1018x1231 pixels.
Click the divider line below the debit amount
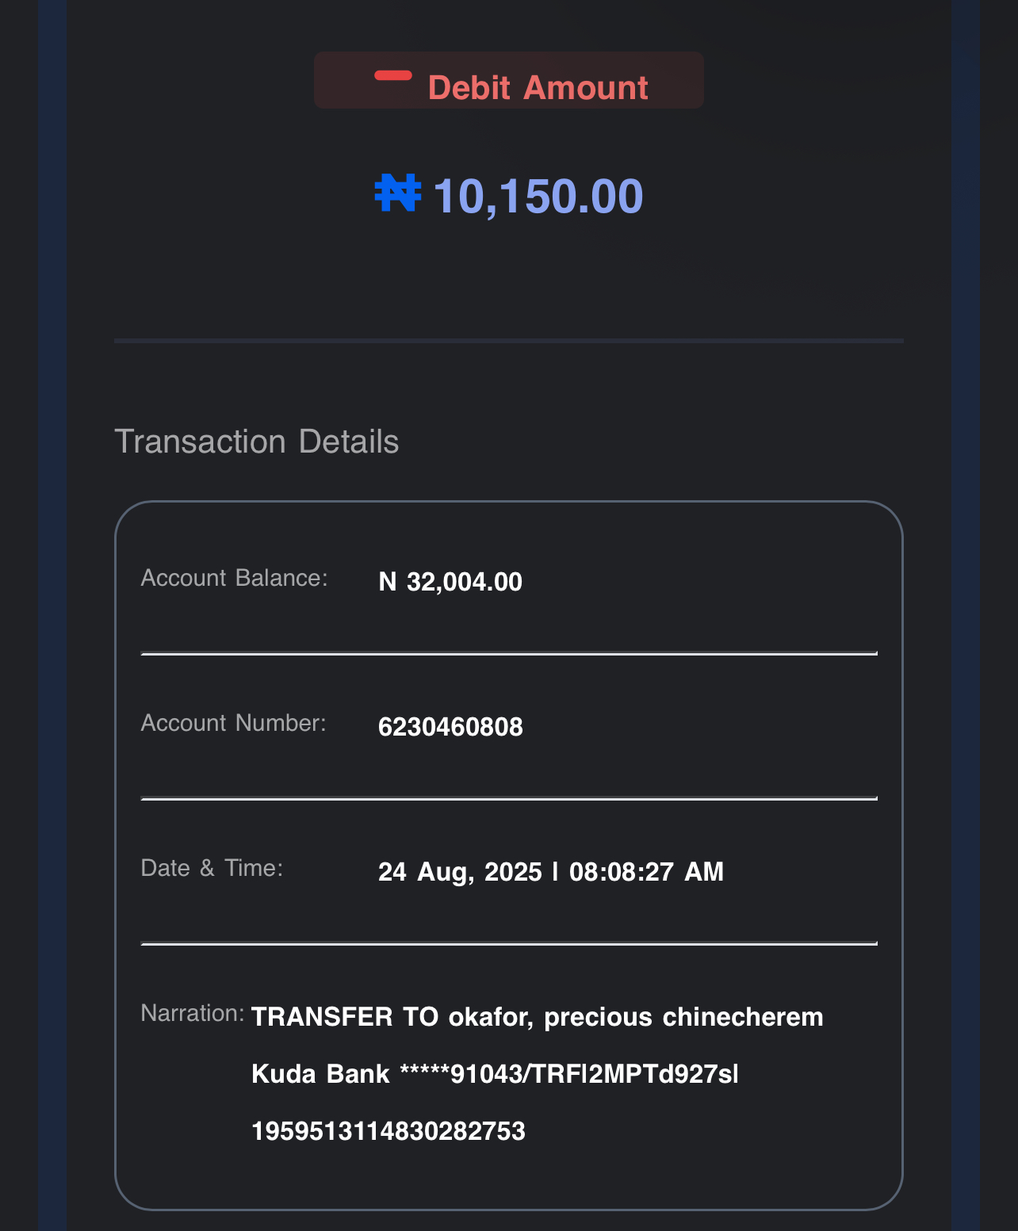(x=508, y=341)
